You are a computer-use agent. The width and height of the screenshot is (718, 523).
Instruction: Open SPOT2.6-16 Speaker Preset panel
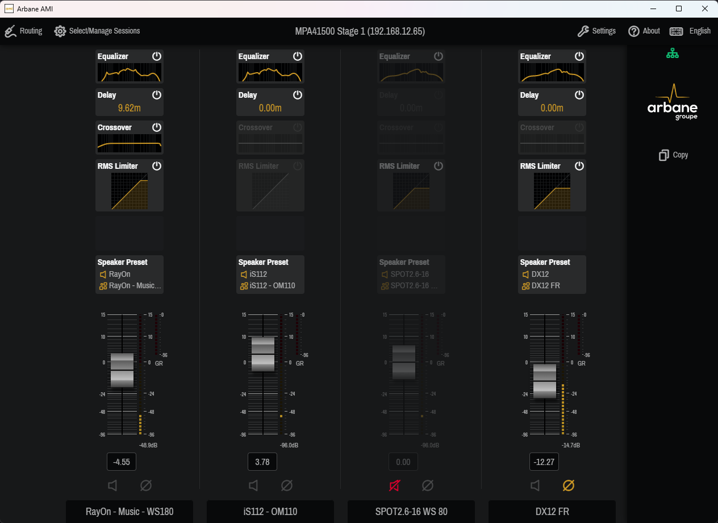pyautogui.click(x=411, y=275)
